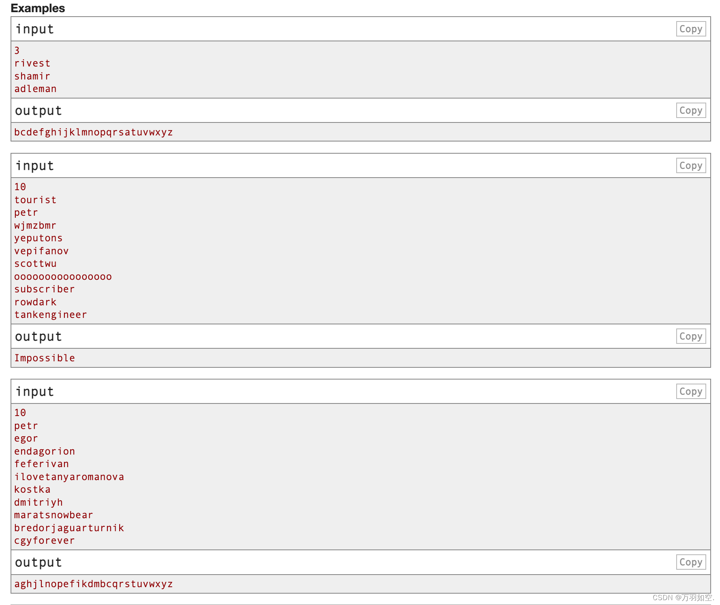Click the third example's output label

38,562
